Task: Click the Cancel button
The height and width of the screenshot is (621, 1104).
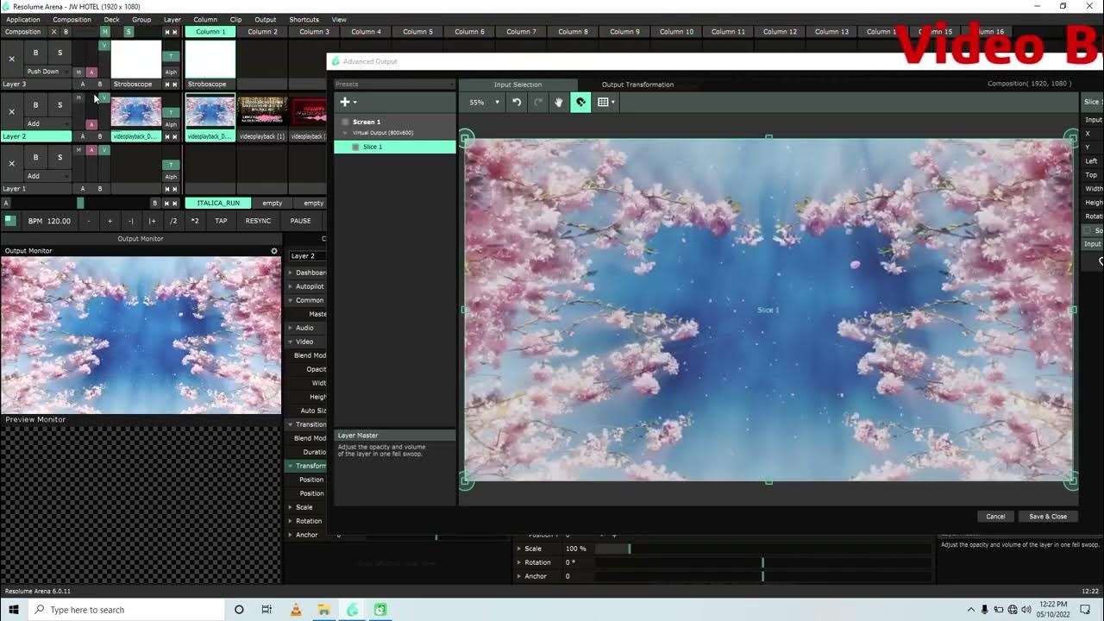Action: point(995,517)
